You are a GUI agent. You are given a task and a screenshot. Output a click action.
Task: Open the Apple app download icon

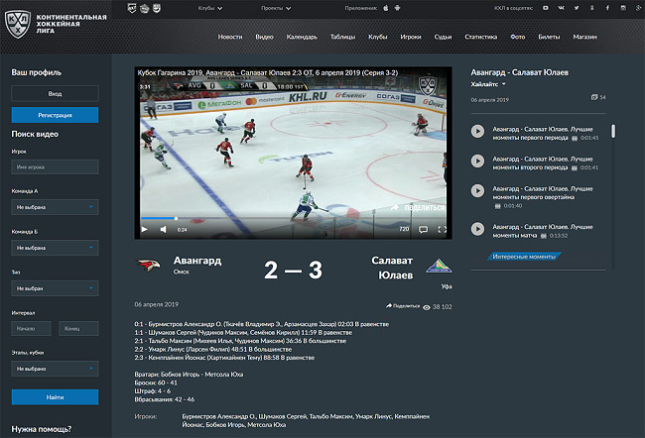point(386,8)
